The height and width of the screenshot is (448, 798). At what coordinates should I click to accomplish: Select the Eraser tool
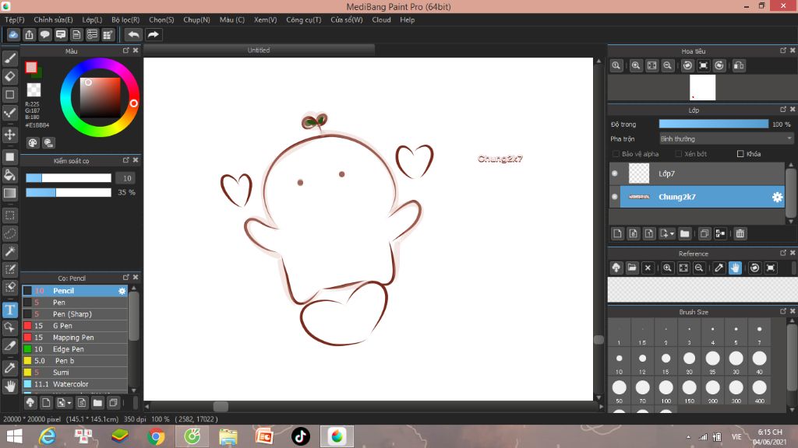click(x=9, y=77)
